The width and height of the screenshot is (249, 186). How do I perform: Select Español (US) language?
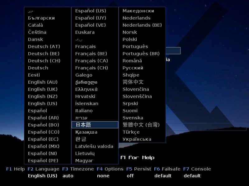[x=91, y=11]
